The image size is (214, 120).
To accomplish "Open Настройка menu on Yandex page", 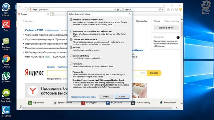I will click(142, 21).
